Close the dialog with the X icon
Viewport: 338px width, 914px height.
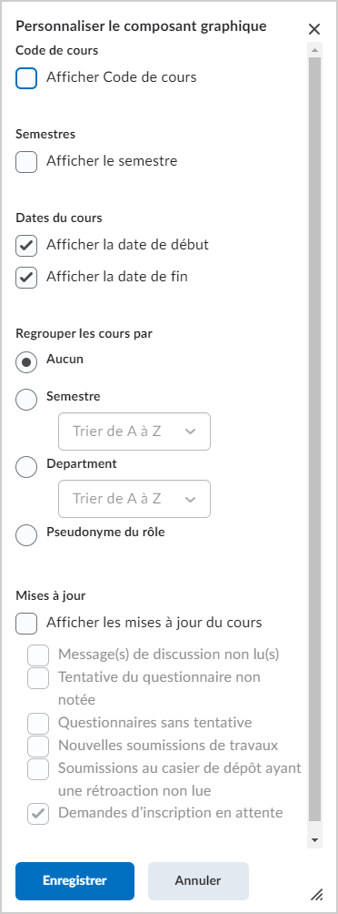click(314, 29)
